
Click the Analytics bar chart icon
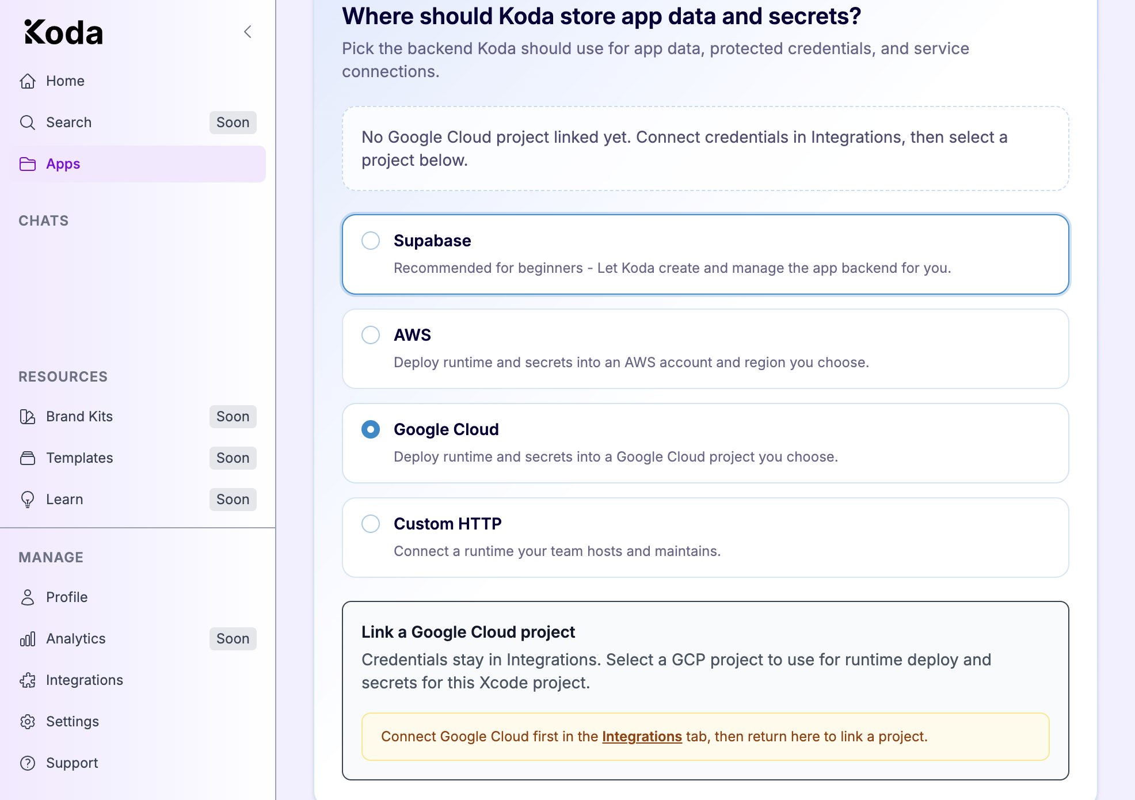click(28, 639)
